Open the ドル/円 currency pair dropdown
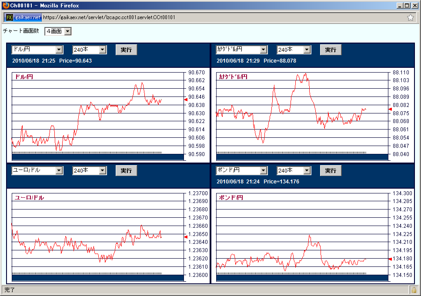 tap(37, 50)
